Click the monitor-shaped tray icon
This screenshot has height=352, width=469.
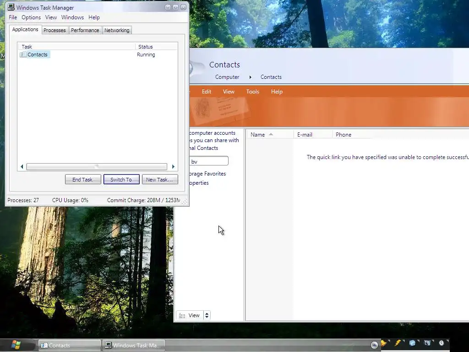(427, 343)
